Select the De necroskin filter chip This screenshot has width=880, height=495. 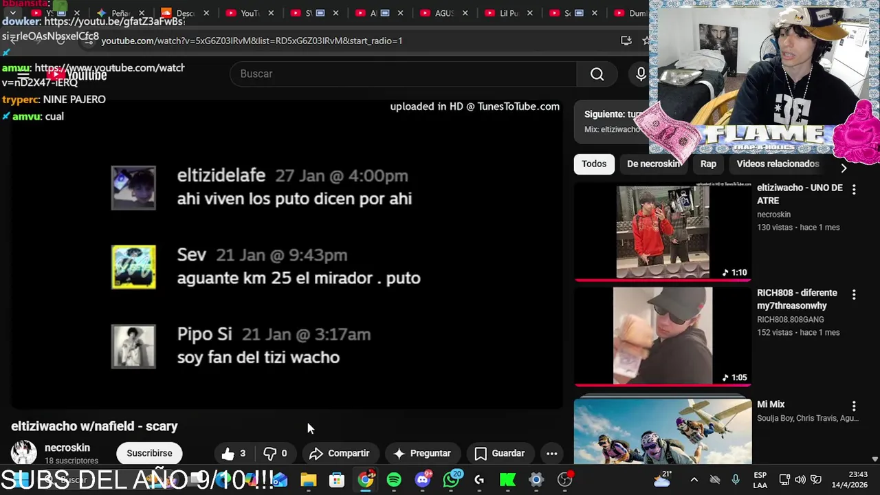tap(653, 164)
